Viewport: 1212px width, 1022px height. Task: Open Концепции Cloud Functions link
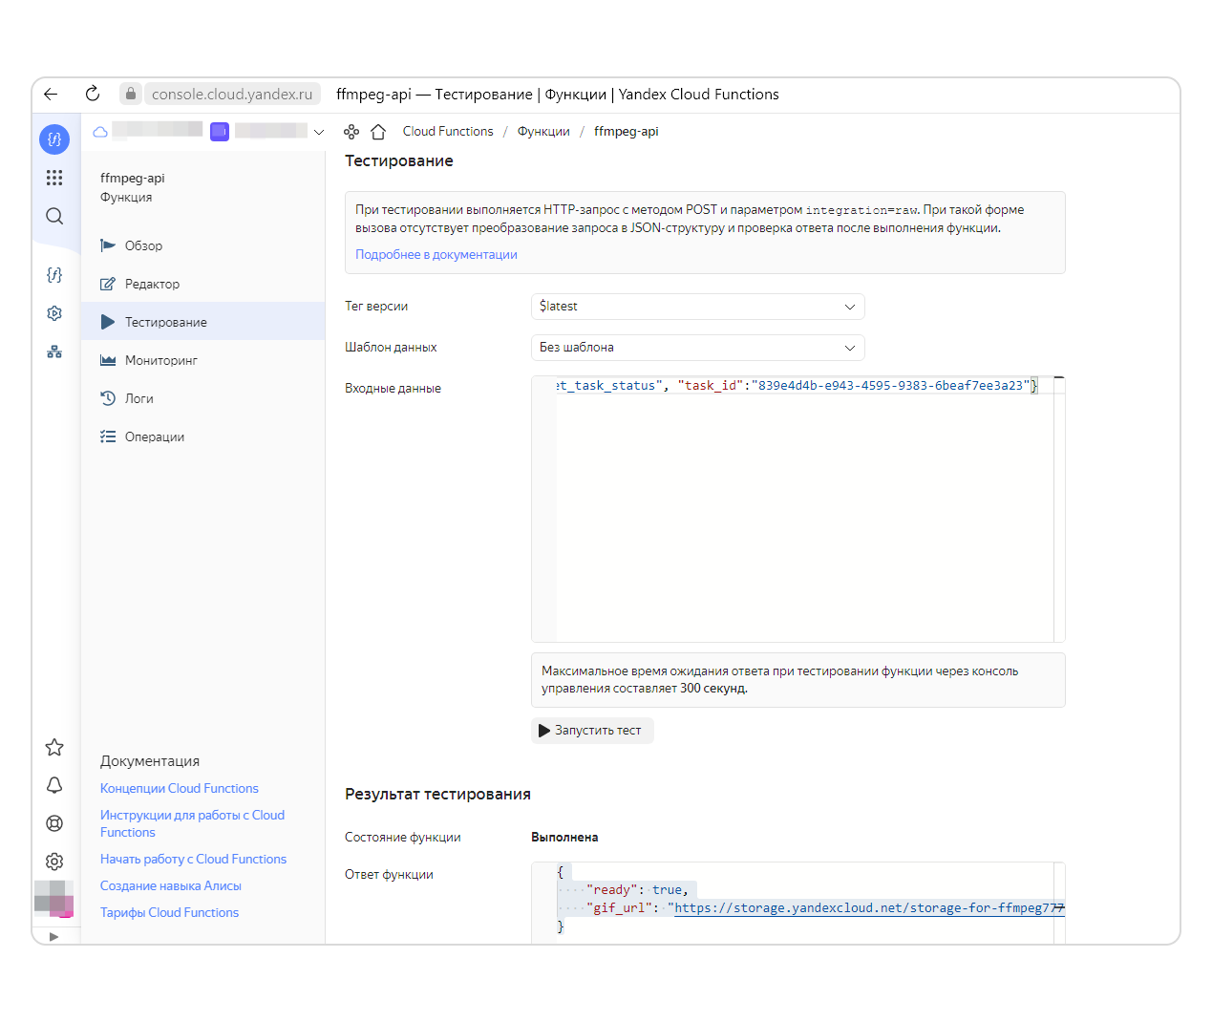pyautogui.click(x=180, y=789)
